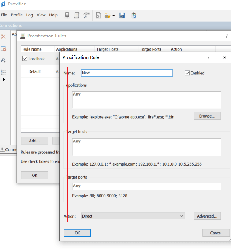Click the window-with-red-dot sidebar icon
Screen dimensions: 231x249
4,49
